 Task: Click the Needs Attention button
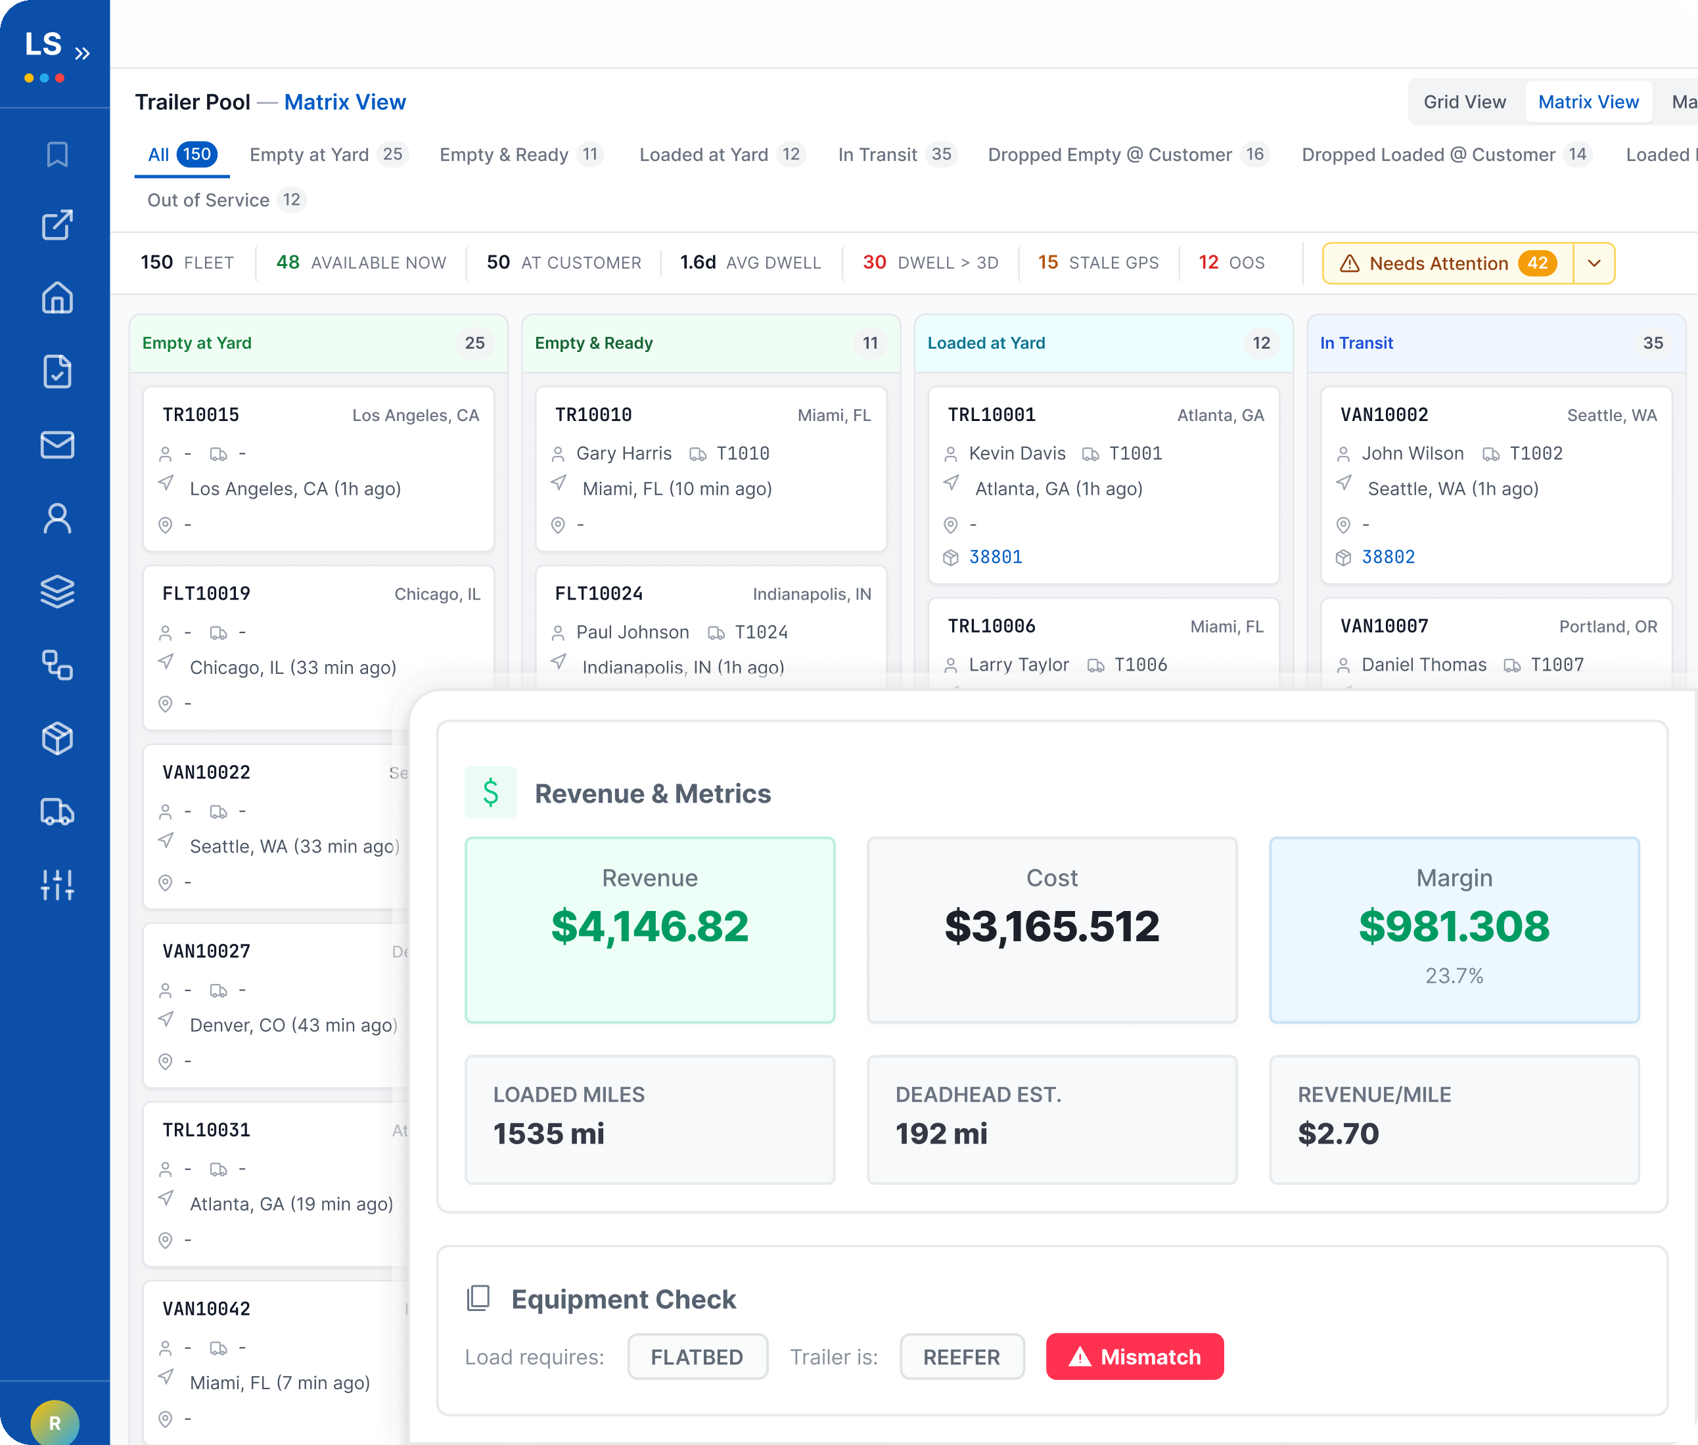(1448, 263)
